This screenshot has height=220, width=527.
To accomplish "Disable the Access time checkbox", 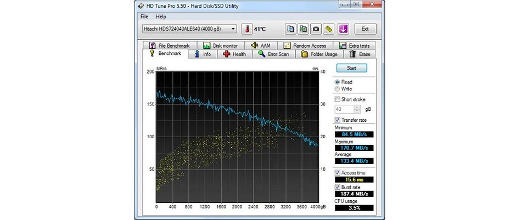I will tap(338, 172).
